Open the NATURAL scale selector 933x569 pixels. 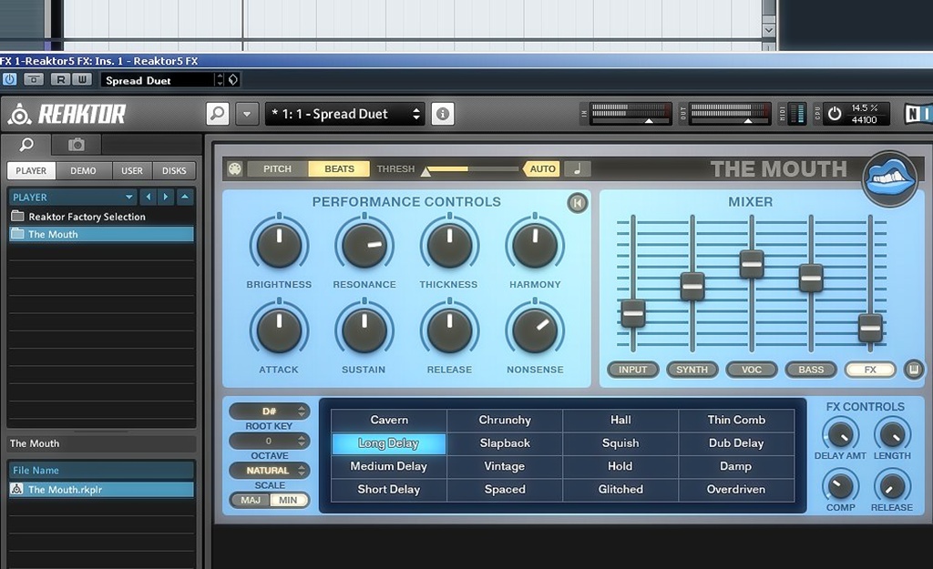point(269,471)
